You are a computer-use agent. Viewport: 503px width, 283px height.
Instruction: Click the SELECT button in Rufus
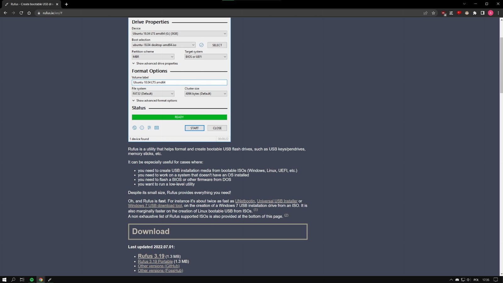[x=217, y=45]
